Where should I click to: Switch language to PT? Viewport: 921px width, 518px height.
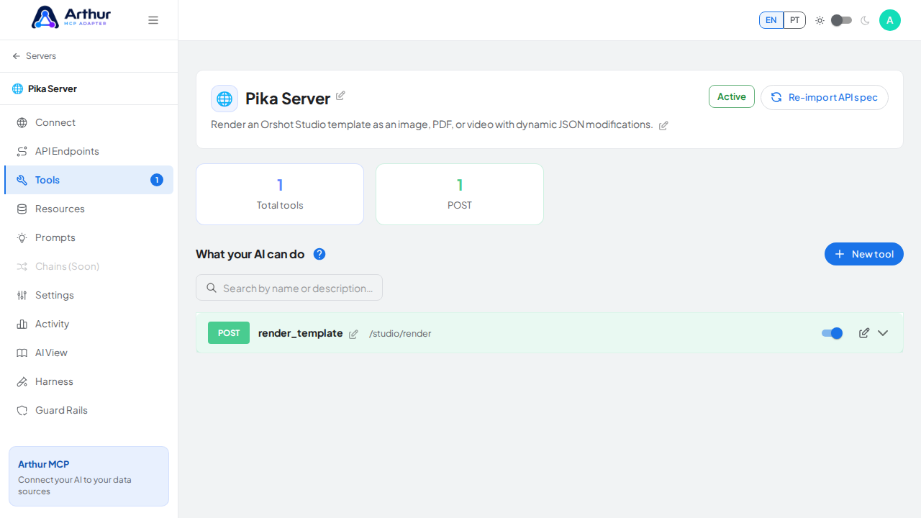coord(794,20)
